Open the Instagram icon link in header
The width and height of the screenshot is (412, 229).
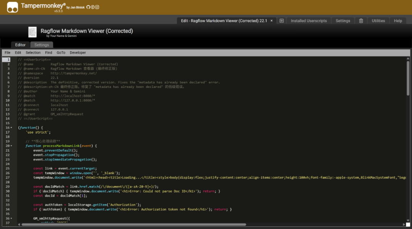pyautogui.click(x=97, y=7)
